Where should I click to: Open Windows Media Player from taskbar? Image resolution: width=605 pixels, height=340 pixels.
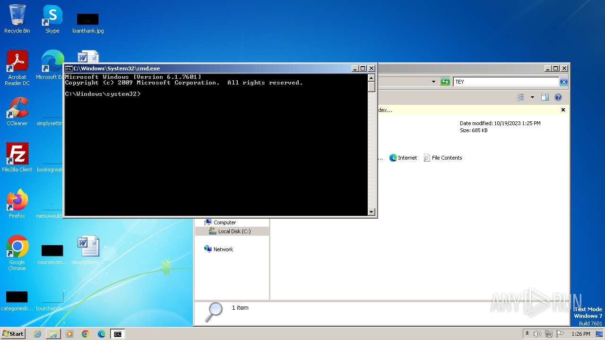(x=69, y=334)
